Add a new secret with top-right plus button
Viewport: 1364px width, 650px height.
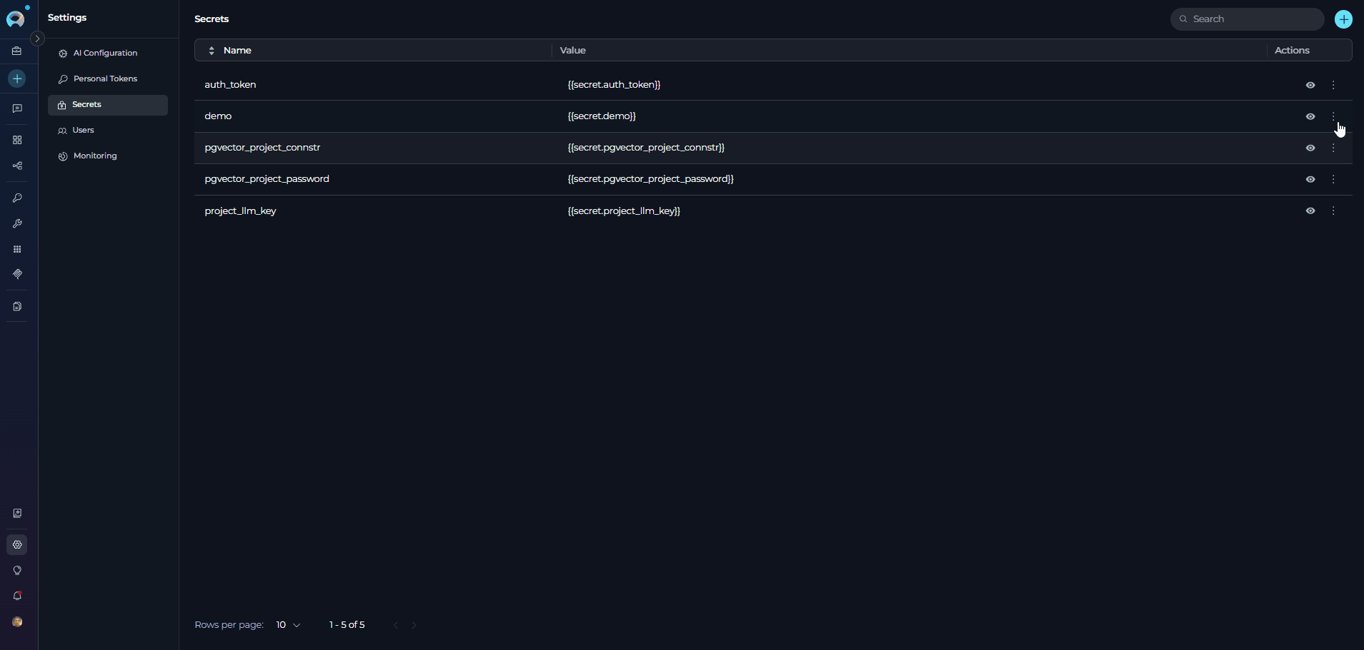tap(1343, 19)
